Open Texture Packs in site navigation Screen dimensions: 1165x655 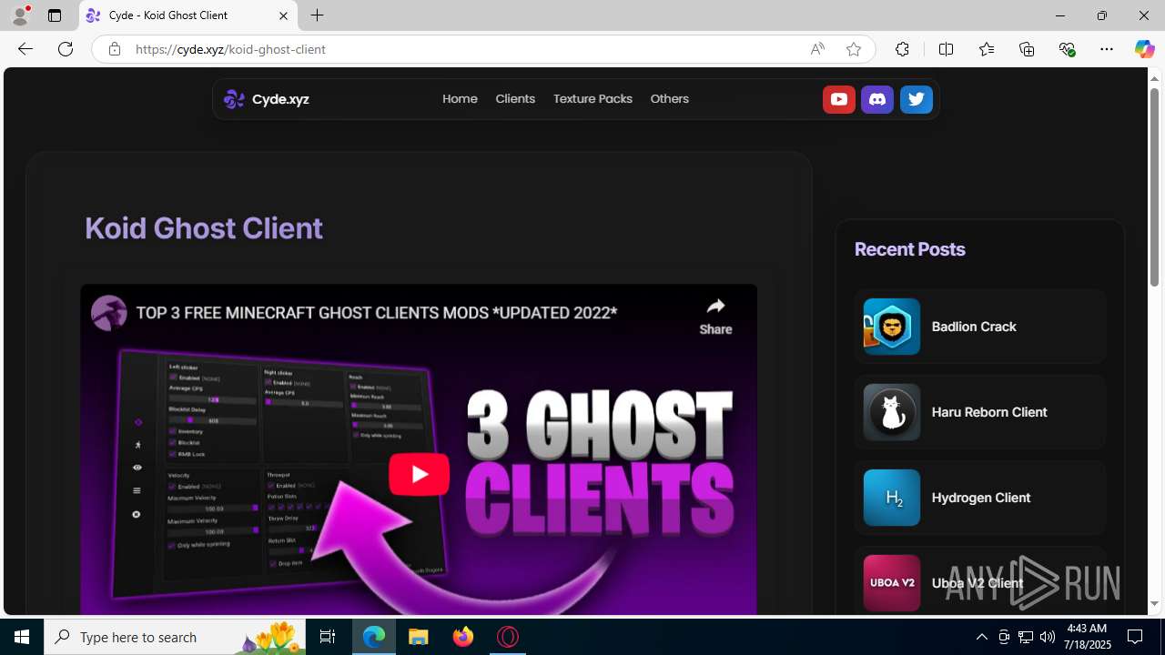593,99
